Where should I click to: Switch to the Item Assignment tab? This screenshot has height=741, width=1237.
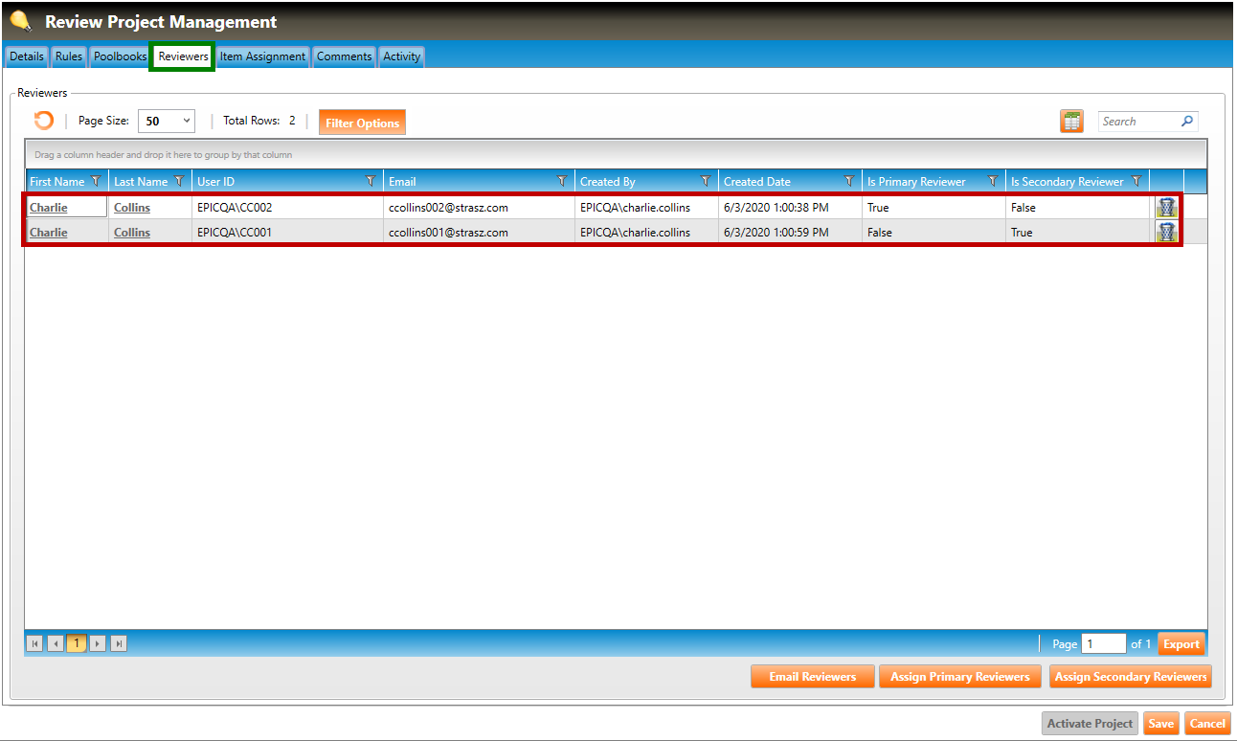point(262,56)
